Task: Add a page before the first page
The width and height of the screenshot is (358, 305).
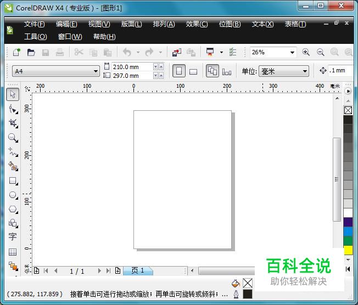Action: (x=36, y=271)
